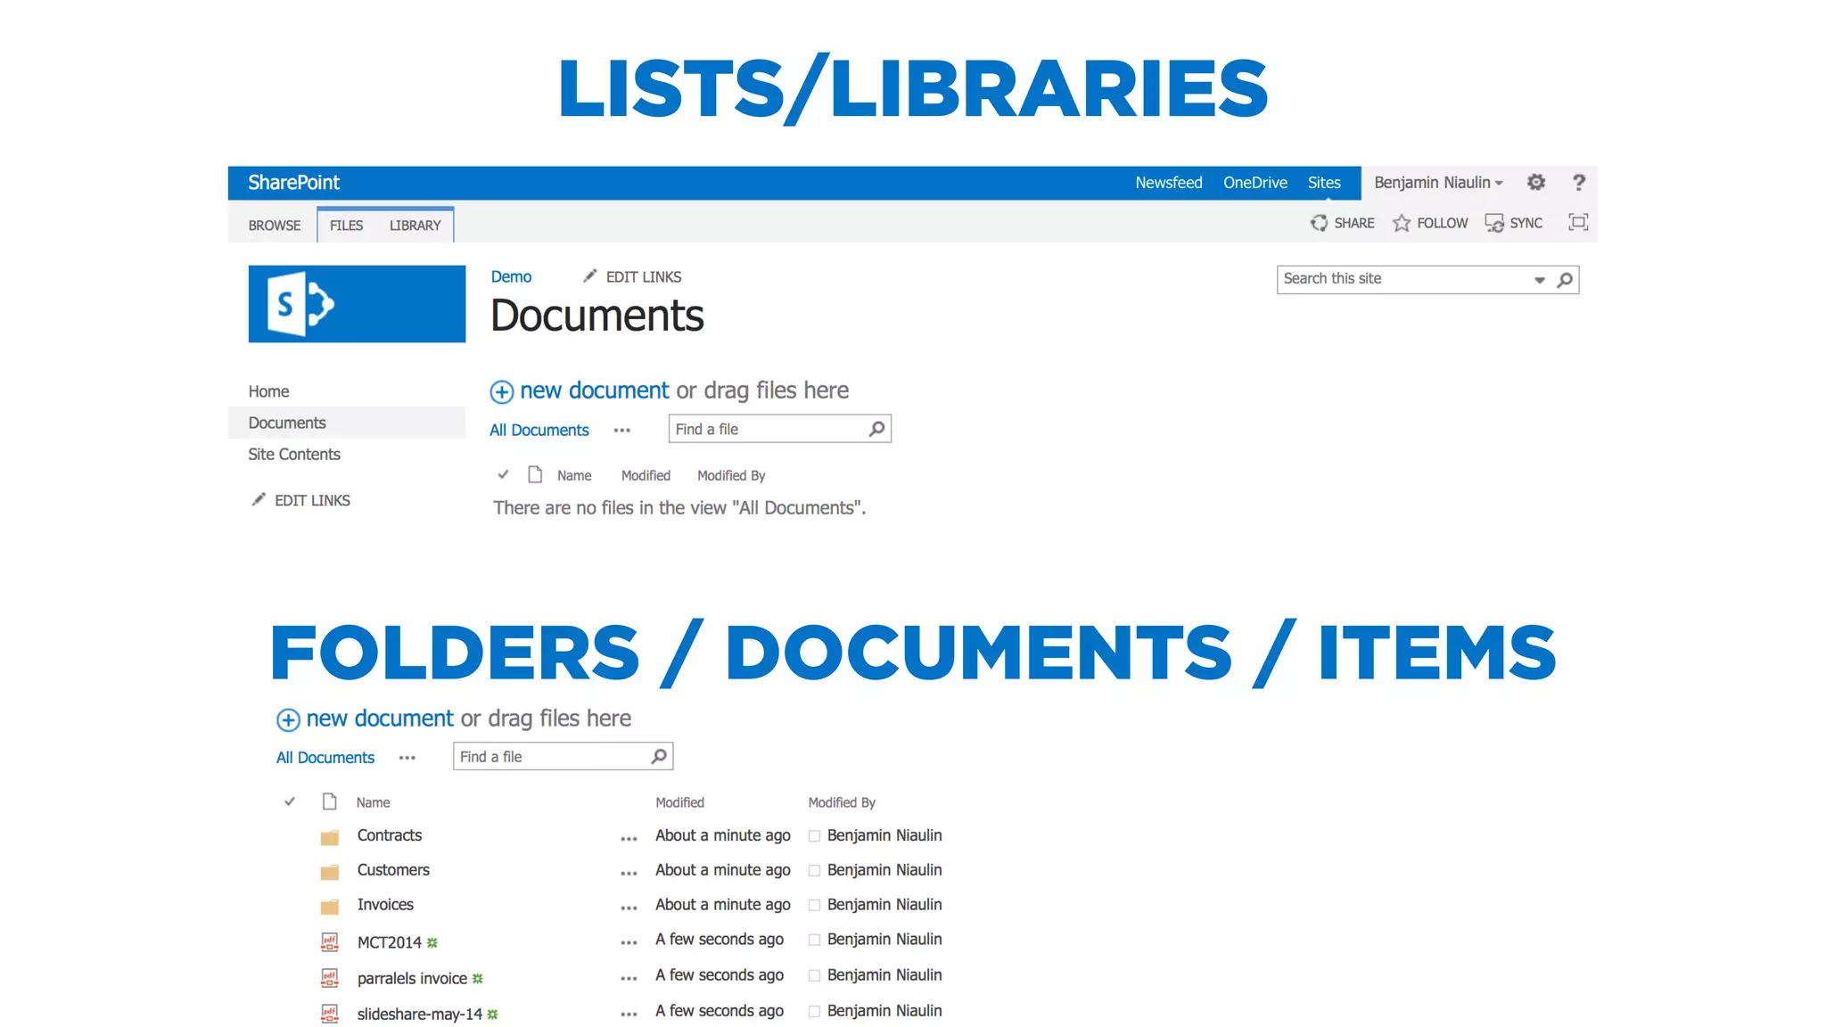
Task: Click EDIT LINKS in left navigation
Action: [x=312, y=500]
